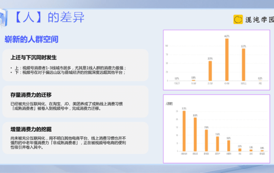Click the 人群数 label in bottom chart

coord(169,104)
